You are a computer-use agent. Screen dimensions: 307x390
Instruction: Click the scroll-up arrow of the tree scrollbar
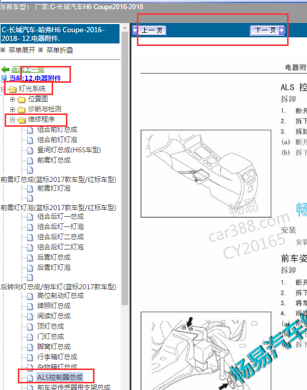pos(125,28)
